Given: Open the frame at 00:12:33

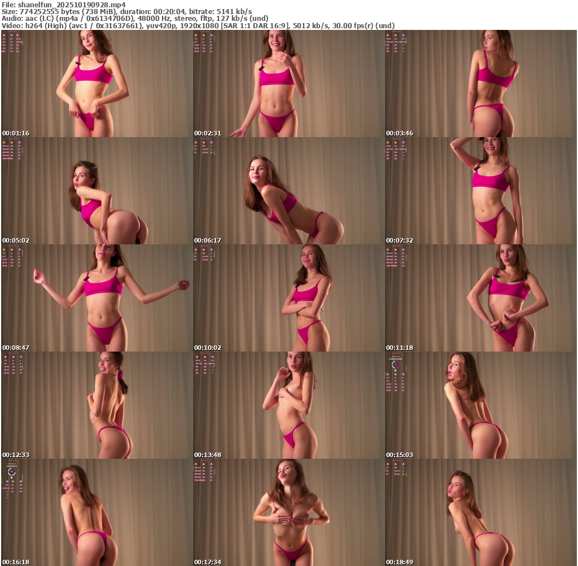Looking at the screenshot, I should tap(97, 405).
